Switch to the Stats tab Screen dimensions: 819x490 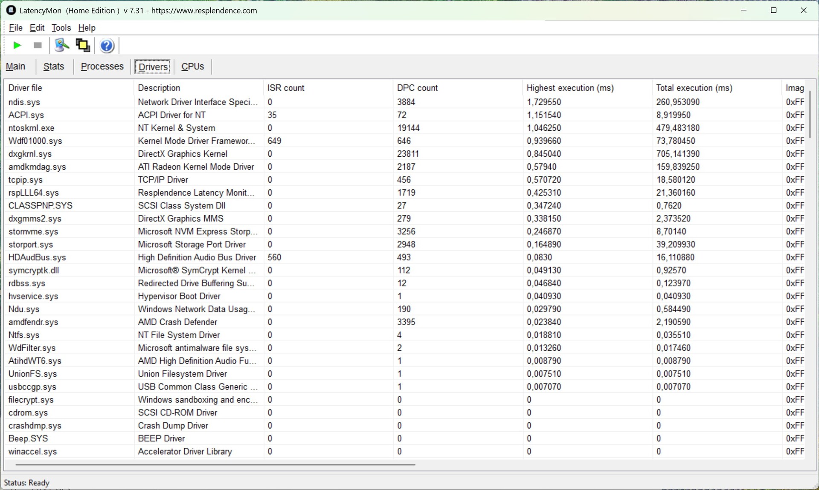tap(54, 66)
